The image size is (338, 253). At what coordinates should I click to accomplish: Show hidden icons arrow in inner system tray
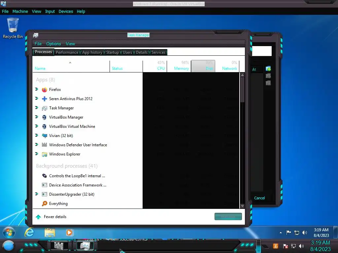[x=281, y=233]
